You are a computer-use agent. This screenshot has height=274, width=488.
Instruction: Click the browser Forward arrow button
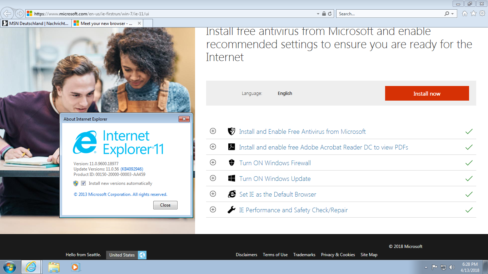(x=19, y=14)
